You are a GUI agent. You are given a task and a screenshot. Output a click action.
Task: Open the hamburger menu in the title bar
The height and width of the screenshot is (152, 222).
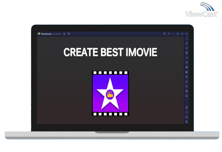[x=169, y=34]
